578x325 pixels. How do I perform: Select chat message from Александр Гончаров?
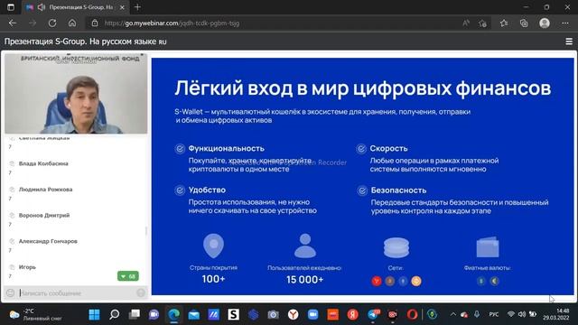click(x=48, y=241)
